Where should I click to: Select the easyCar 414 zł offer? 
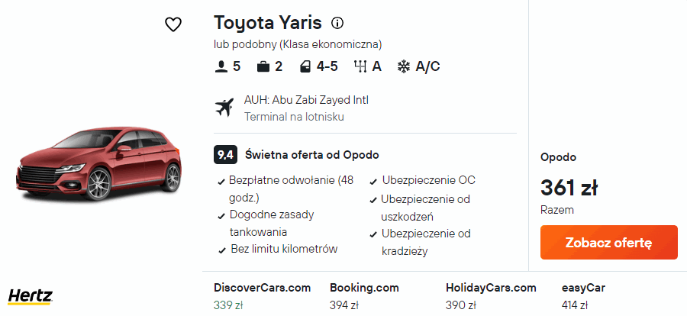(x=584, y=296)
